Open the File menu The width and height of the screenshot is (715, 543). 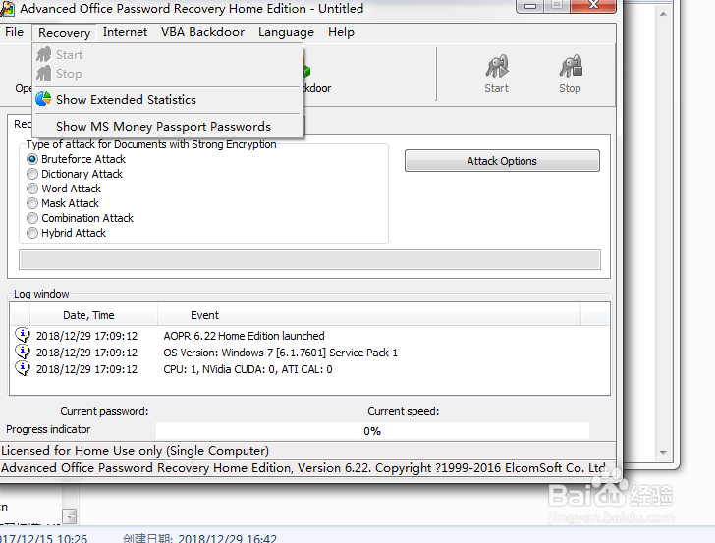14,32
